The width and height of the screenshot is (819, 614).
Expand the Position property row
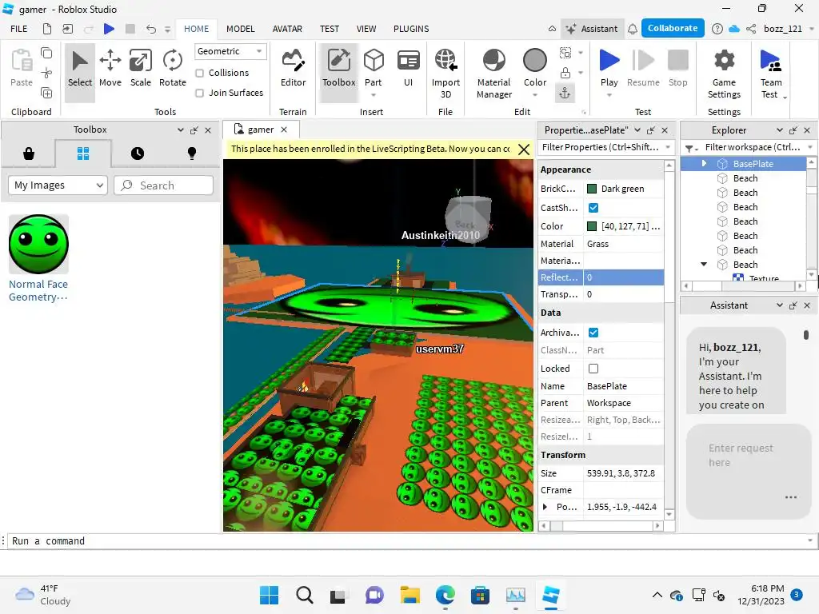545,506
